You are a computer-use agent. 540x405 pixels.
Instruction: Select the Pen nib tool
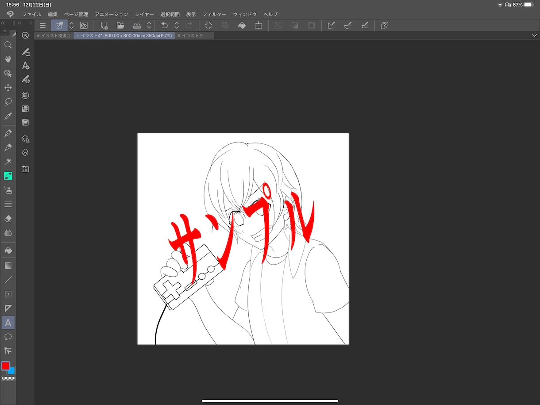[x=8, y=133]
